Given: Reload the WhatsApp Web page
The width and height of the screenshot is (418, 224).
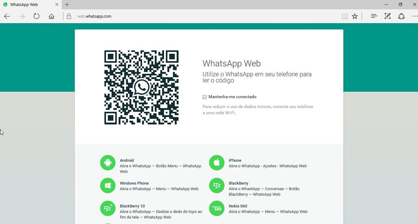Looking at the screenshot, I should (x=37, y=16).
